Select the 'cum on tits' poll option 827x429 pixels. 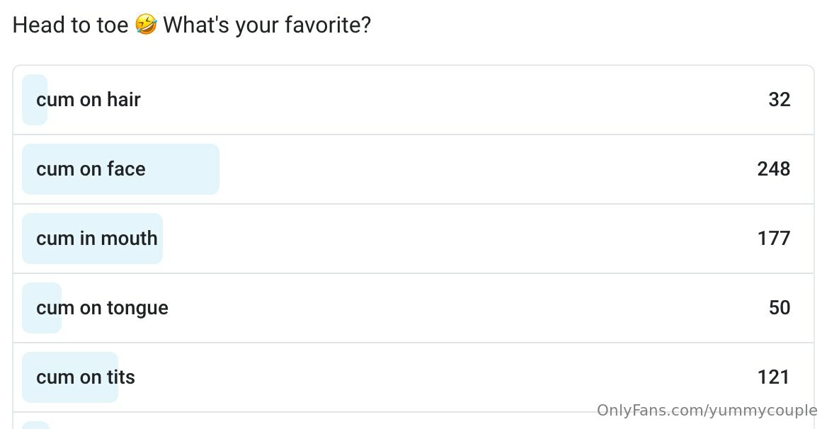(x=413, y=377)
